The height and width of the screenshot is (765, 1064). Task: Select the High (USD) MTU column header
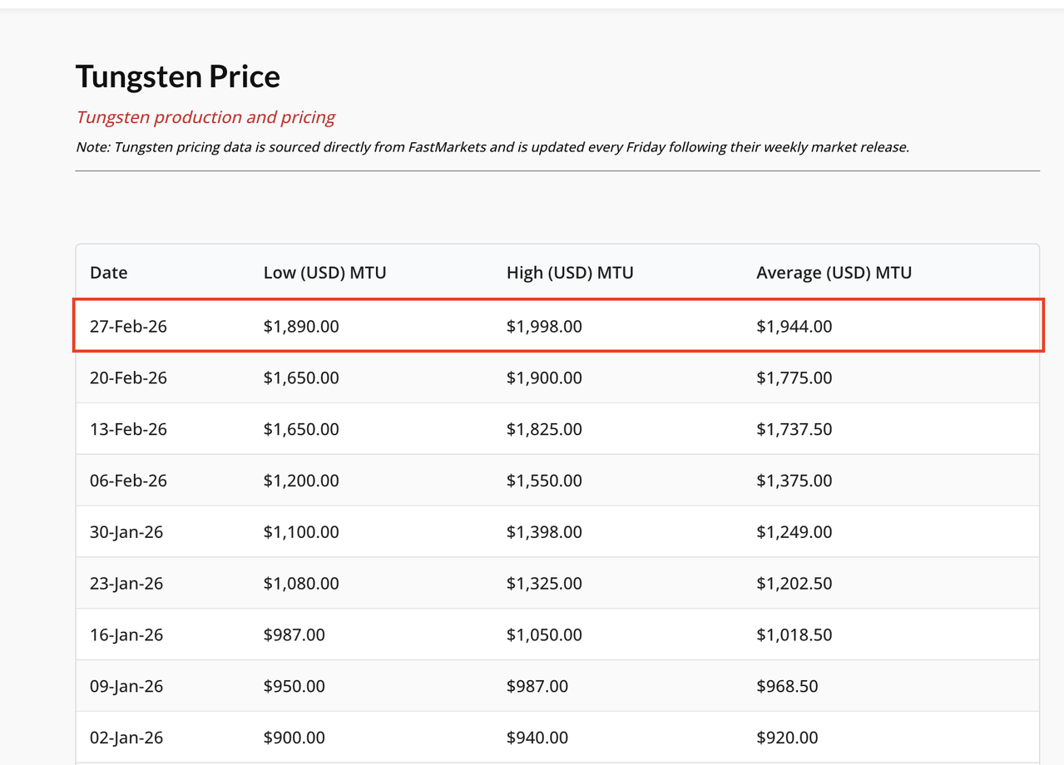pyautogui.click(x=570, y=273)
